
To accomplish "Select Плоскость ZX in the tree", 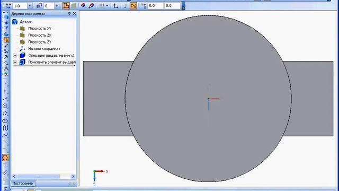I will click(x=40, y=35).
